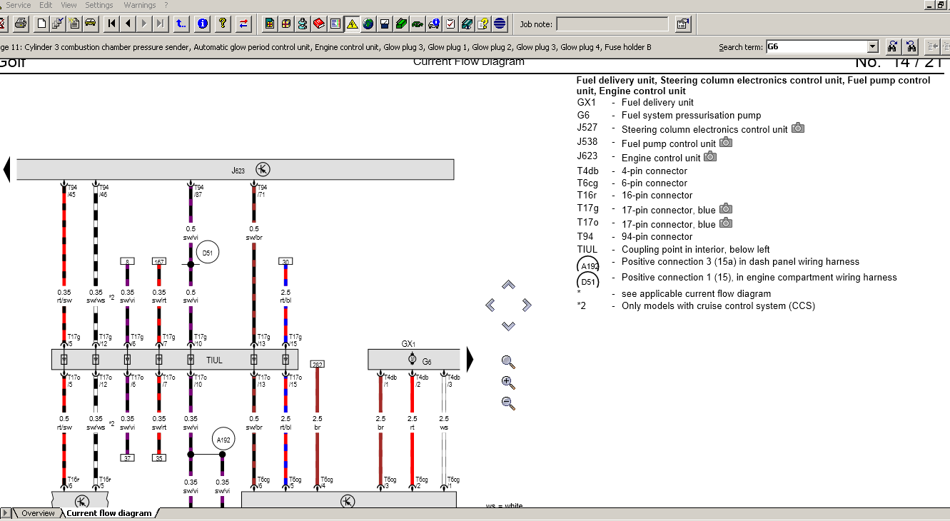Click the globe icon in the toolbar
Viewport: 950px width, 521px height.
(x=368, y=24)
